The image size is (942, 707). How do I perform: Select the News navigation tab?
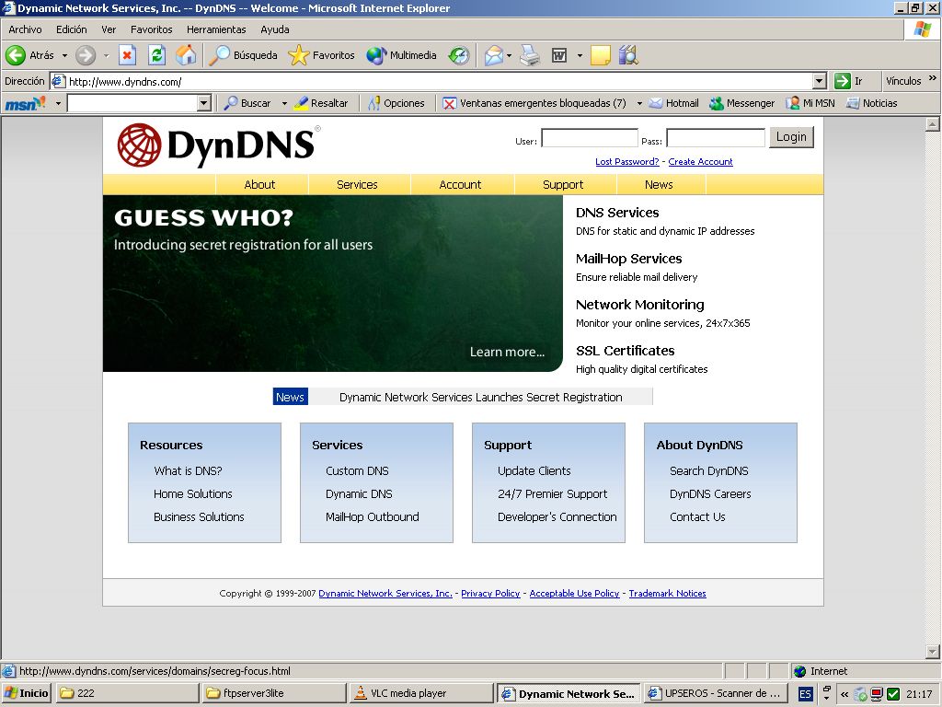(x=659, y=184)
